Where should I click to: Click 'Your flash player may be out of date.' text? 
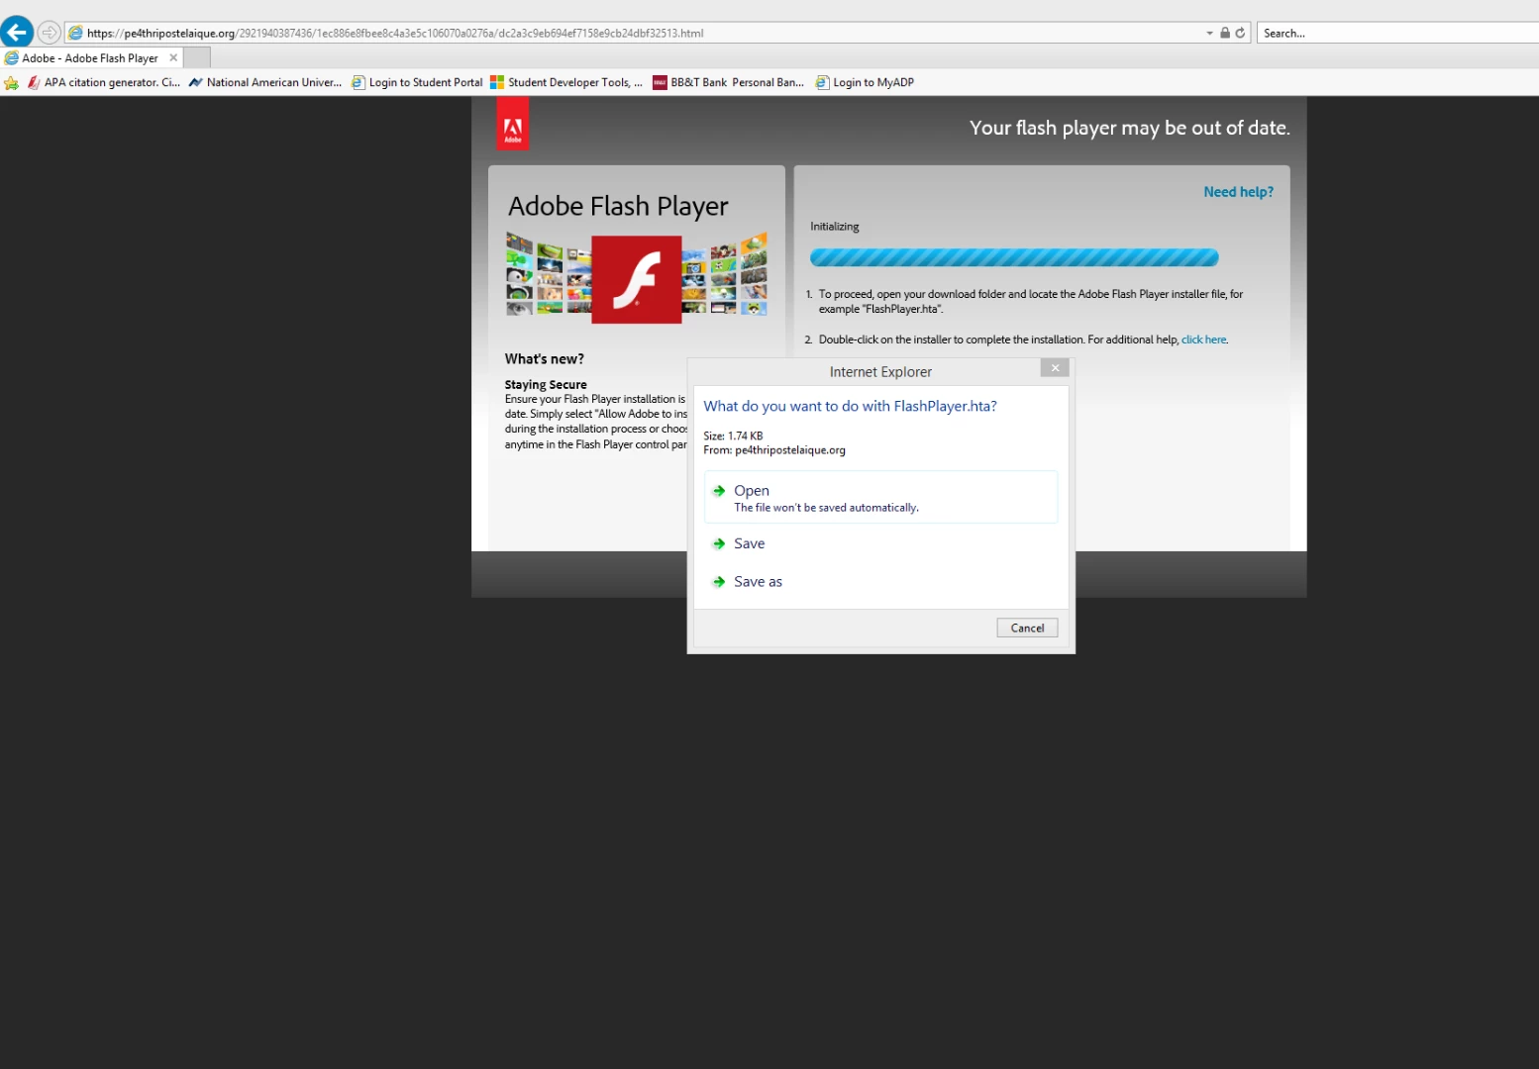(1129, 128)
